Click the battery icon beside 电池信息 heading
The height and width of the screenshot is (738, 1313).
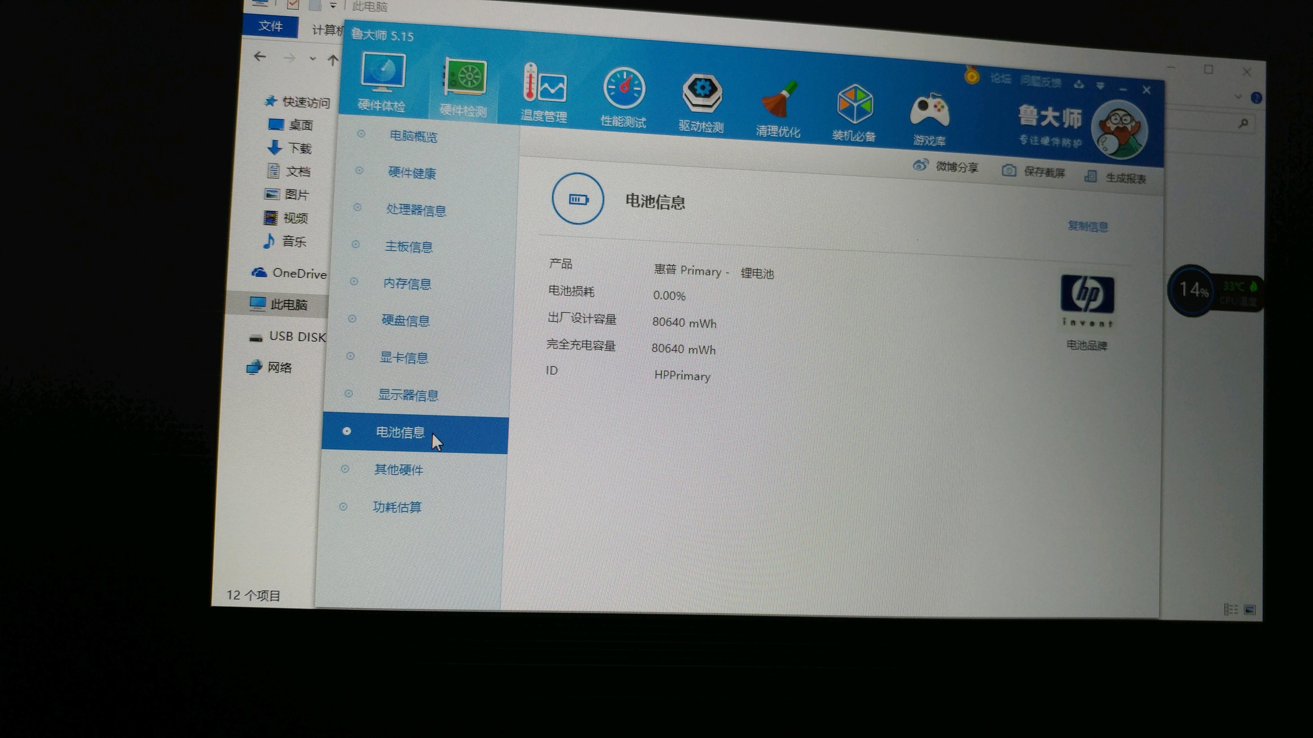point(578,199)
